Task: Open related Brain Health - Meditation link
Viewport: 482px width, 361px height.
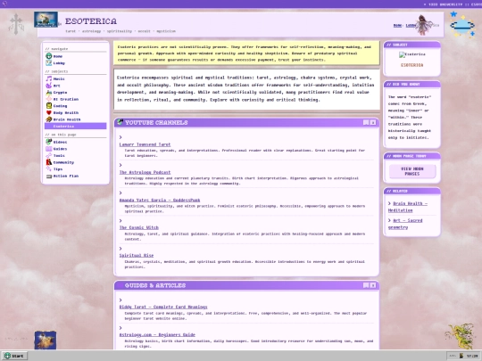Action: pyautogui.click(x=408, y=207)
